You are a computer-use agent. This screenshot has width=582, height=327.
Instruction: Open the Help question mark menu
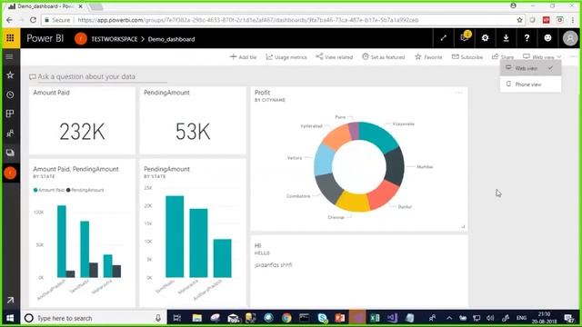pyautogui.click(x=527, y=38)
